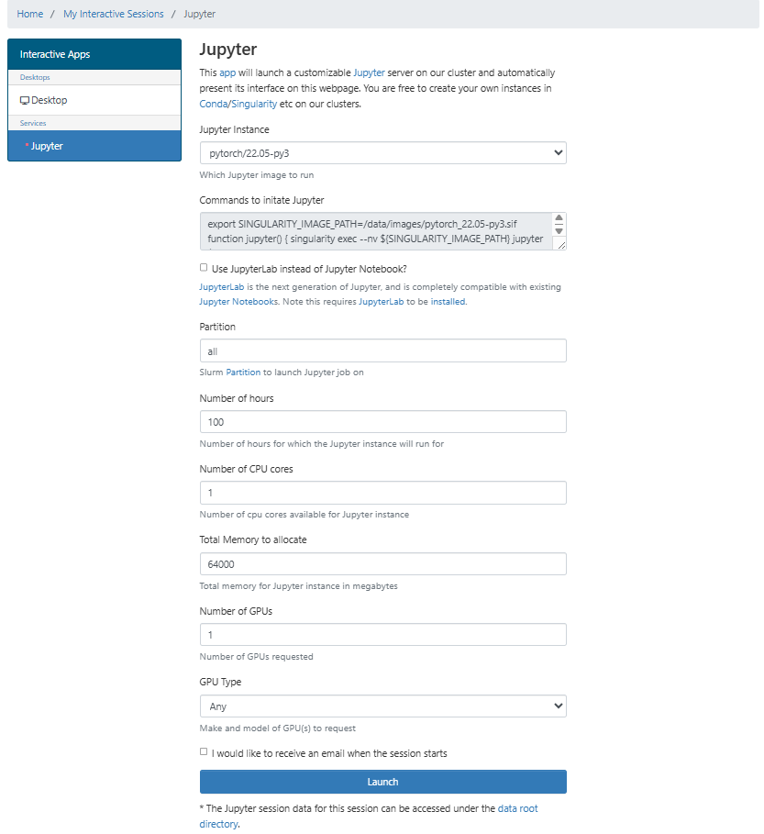Click the scroll up arrow in commands box
Image resolution: width=764 pixels, height=834 pixels.
[x=558, y=219]
